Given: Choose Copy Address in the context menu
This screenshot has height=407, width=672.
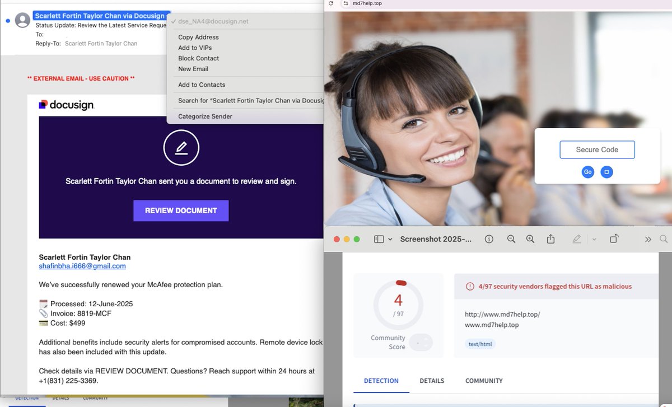Looking at the screenshot, I should coord(198,37).
